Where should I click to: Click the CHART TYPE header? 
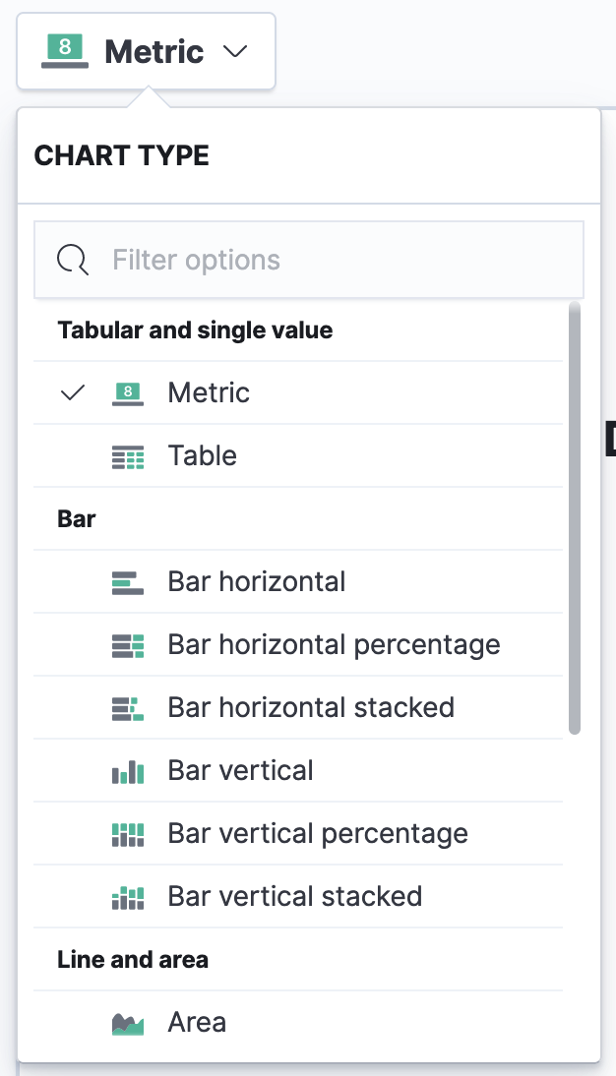tap(122, 155)
